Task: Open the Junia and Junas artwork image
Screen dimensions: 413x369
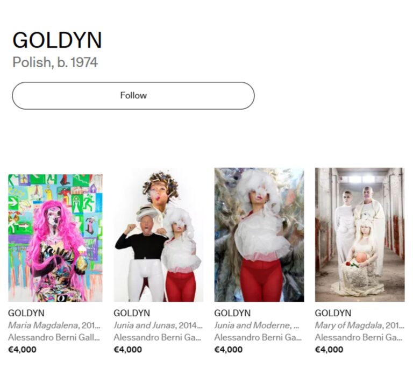Action: 159,235
